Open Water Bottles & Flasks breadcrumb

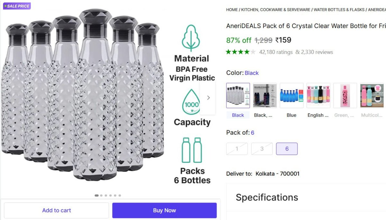click(339, 10)
